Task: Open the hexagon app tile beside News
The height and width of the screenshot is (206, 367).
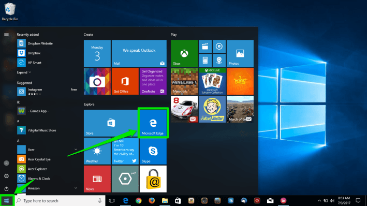Action: pyautogui.click(x=125, y=179)
